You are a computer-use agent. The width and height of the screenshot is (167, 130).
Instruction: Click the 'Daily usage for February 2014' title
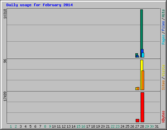[39, 5]
